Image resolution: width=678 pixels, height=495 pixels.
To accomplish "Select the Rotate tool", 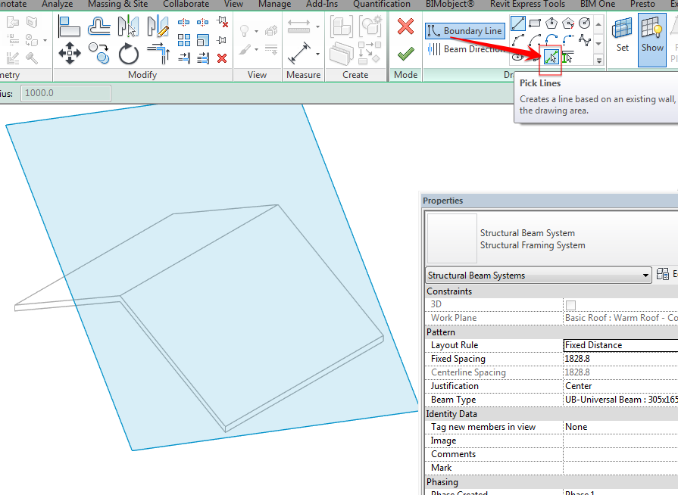I will (129, 54).
